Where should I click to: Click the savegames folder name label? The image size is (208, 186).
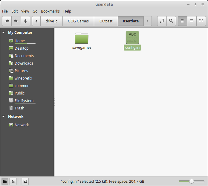[x=82, y=48]
